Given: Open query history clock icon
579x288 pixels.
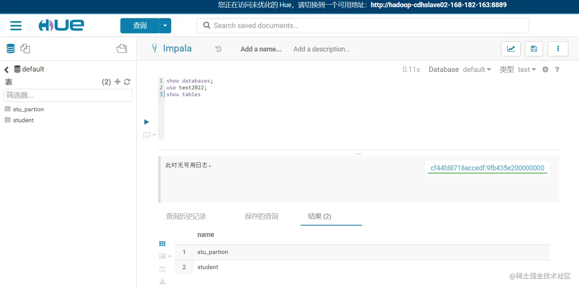Looking at the screenshot, I should (x=218, y=49).
